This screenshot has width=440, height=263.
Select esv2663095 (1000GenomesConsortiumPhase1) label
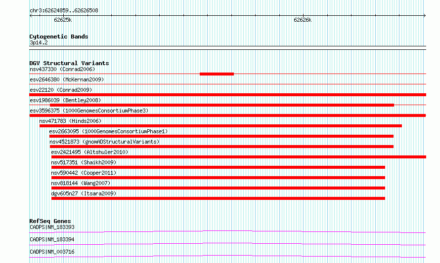point(108,131)
